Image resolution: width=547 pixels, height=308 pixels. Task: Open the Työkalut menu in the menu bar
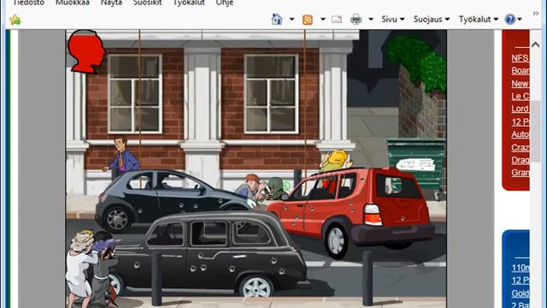(x=189, y=3)
